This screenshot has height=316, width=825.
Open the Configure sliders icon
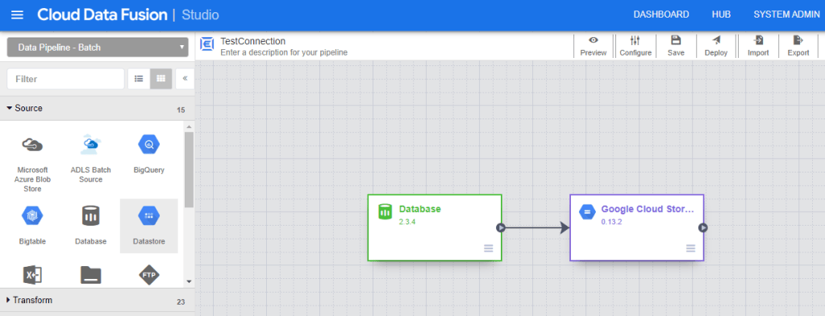pos(635,40)
